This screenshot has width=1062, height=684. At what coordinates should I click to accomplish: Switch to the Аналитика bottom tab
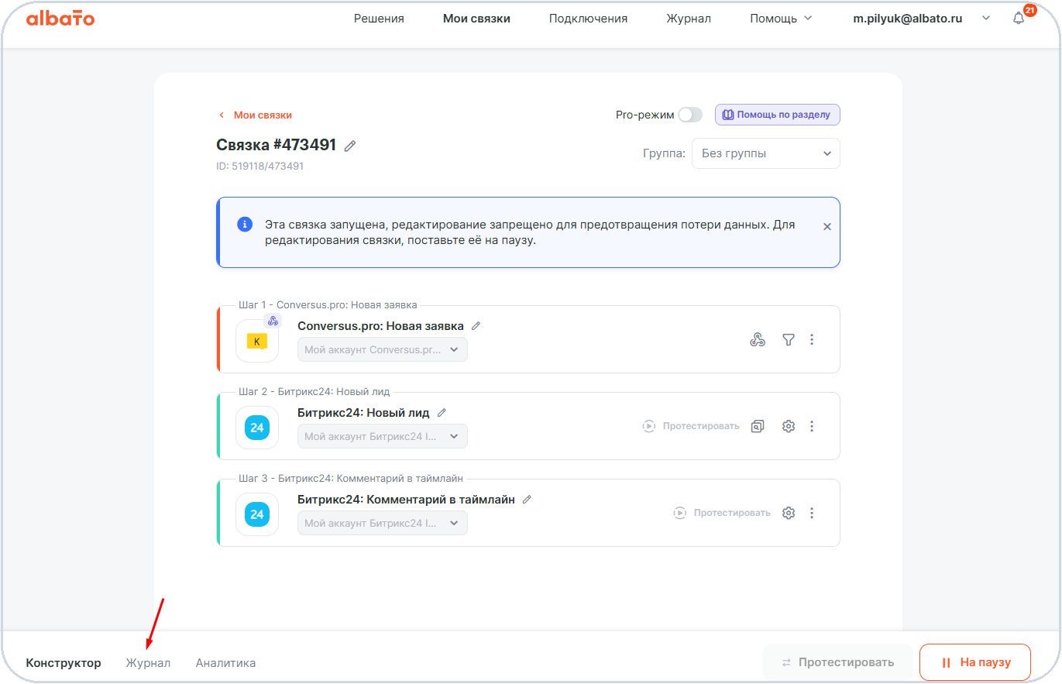coord(225,663)
